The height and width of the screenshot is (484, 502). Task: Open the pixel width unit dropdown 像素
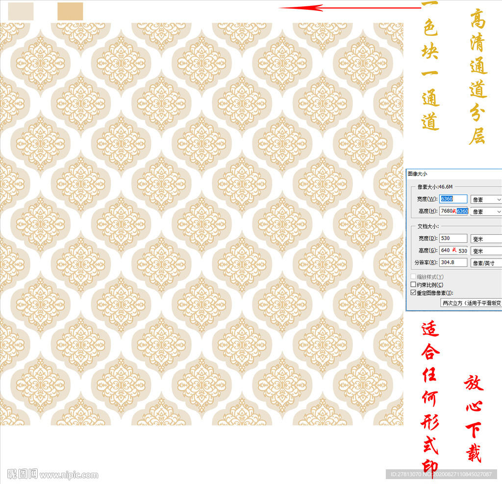pyautogui.click(x=486, y=200)
